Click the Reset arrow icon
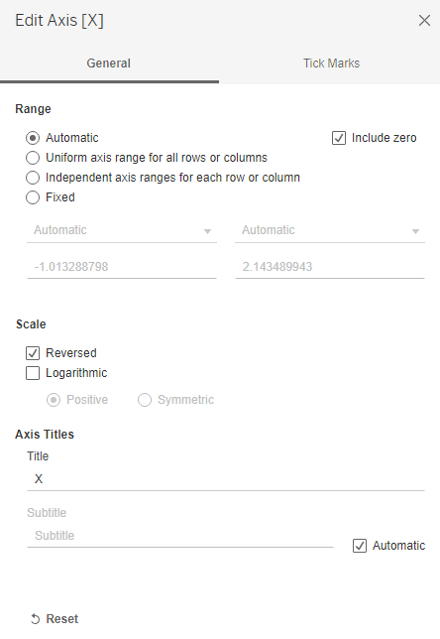The height and width of the screenshot is (639, 440). coord(36,618)
